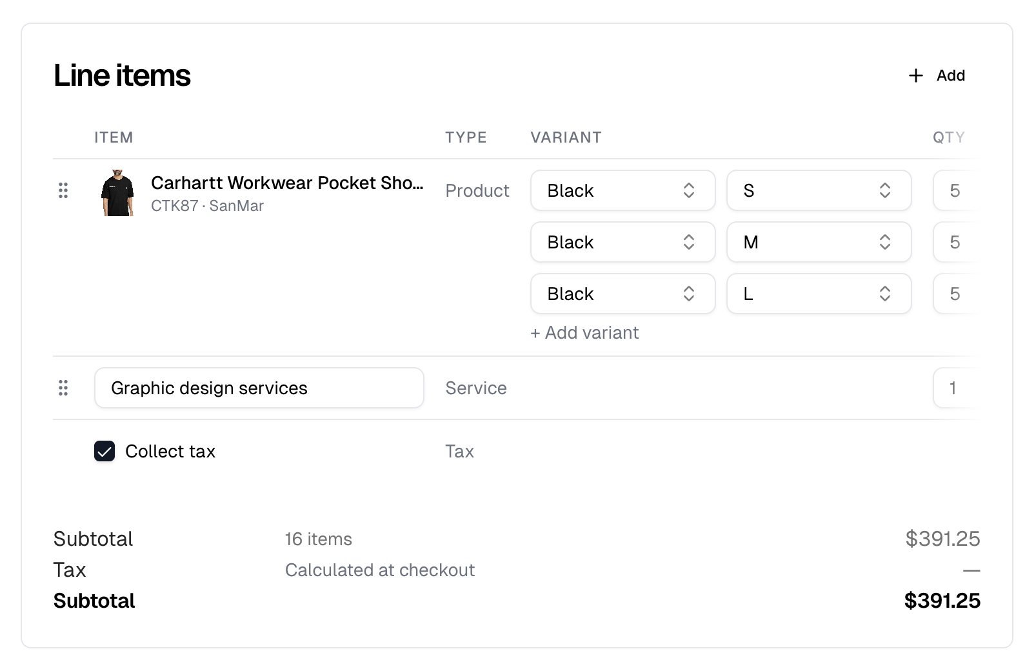Click quantity field for Graphic design services
Screen dimensions: 1036x671
pyautogui.click(x=955, y=388)
